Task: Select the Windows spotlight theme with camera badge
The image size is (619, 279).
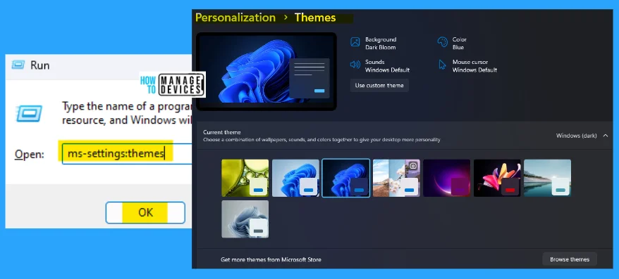Action: (x=396, y=178)
